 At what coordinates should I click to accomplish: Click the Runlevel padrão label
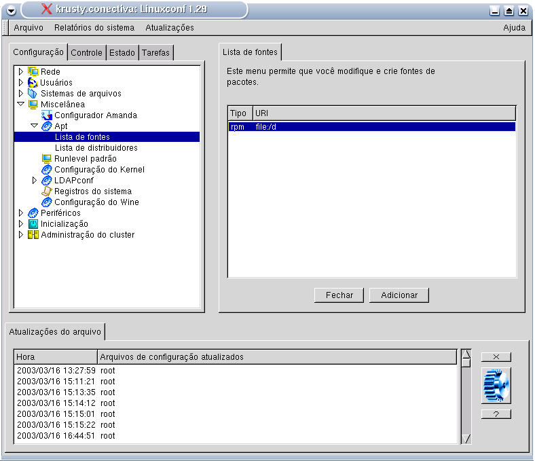[86, 159]
